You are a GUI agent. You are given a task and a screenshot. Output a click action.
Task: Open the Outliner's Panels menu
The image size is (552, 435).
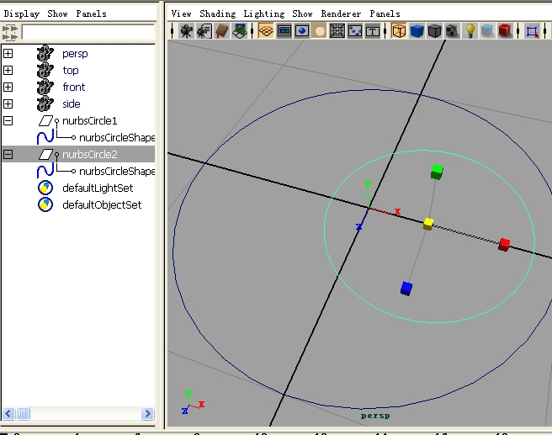pos(91,13)
